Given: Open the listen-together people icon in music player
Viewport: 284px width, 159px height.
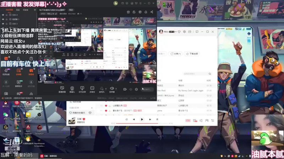Looking at the screenshot, I should 207,120.
